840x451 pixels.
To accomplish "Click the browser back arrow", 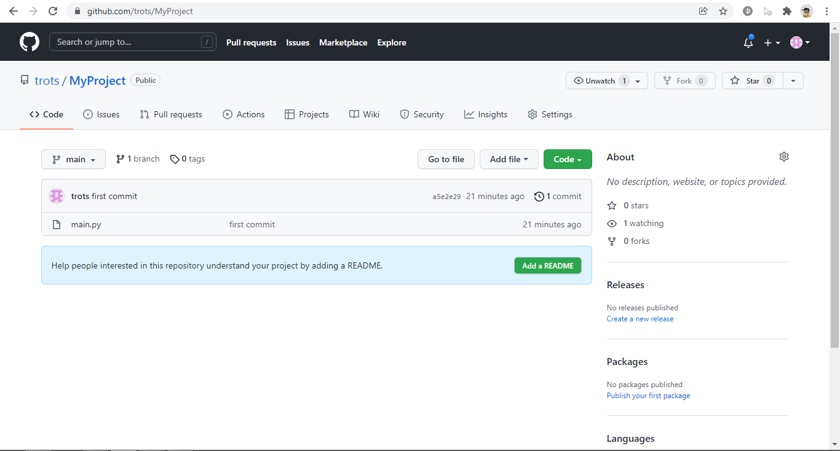I will 14,11.
